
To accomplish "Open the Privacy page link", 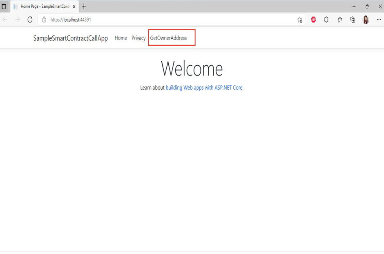I will coord(138,38).
